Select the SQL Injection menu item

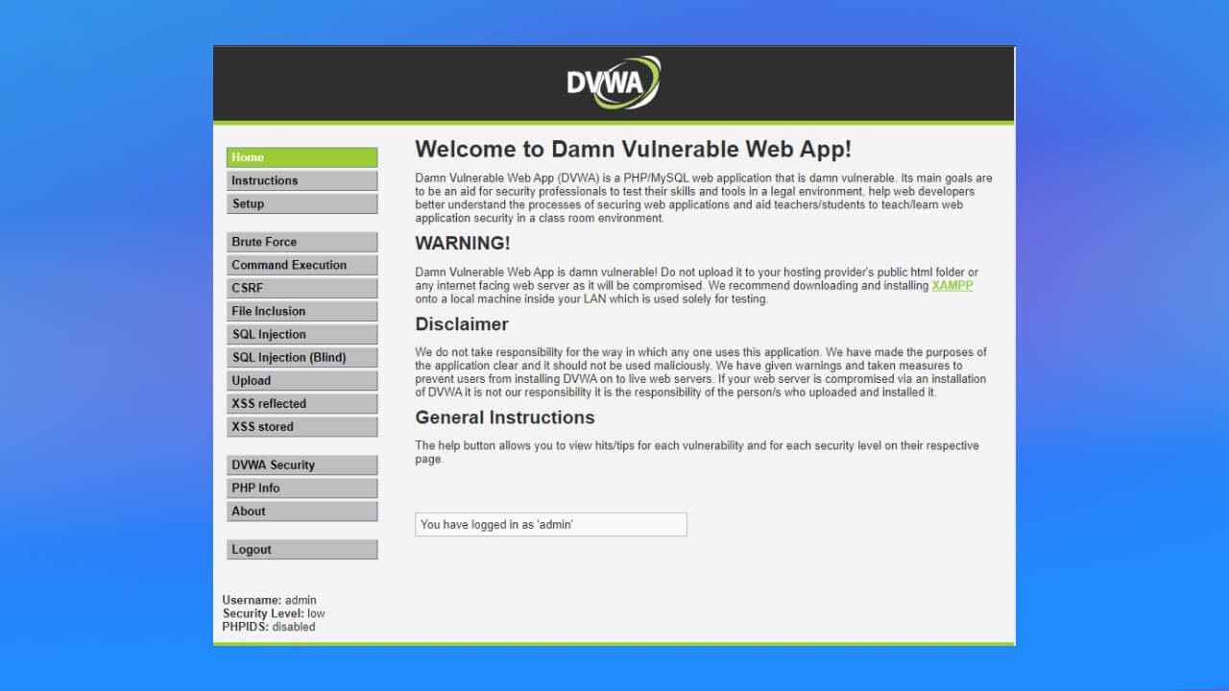tap(302, 334)
